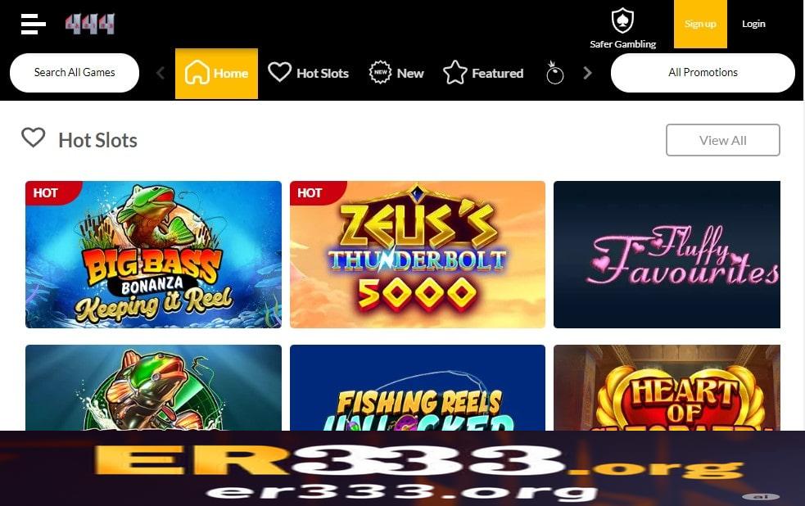This screenshot has height=506, width=805.
Task: Click the cherry bomb category icon
Action: [x=554, y=72]
